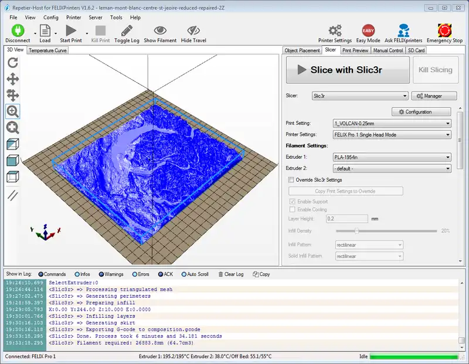Click the Start Print play icon
Image resolution: width=469 pixels, height=364 pixels.
[71, 30]
